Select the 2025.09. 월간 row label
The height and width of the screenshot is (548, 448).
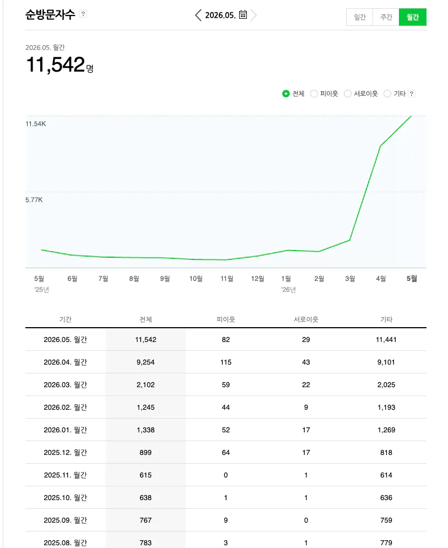click(66, 520)
